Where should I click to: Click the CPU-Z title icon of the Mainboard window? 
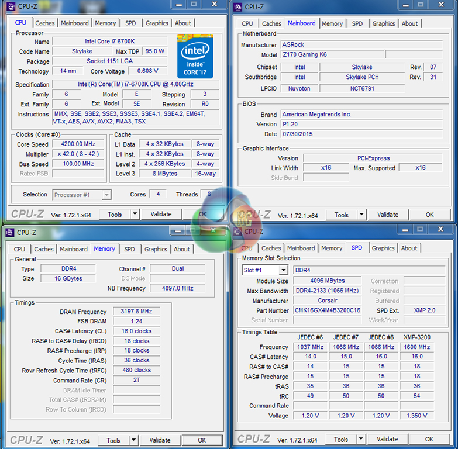237,7
